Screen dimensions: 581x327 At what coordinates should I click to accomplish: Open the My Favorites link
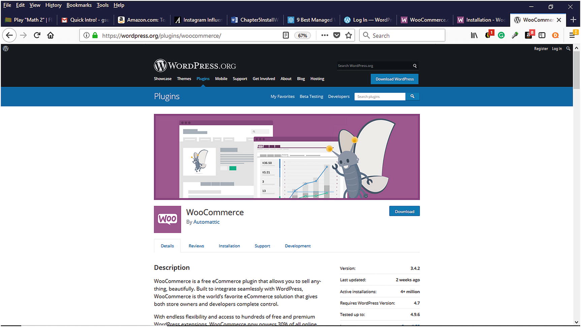click(283, 97)
